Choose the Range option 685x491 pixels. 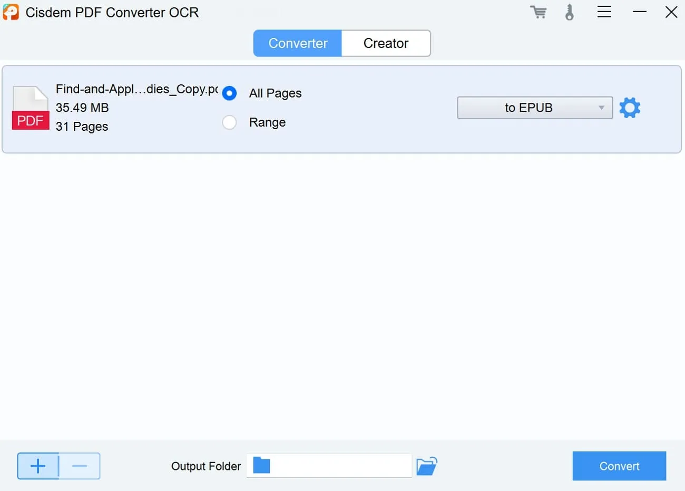pos(229,122)
